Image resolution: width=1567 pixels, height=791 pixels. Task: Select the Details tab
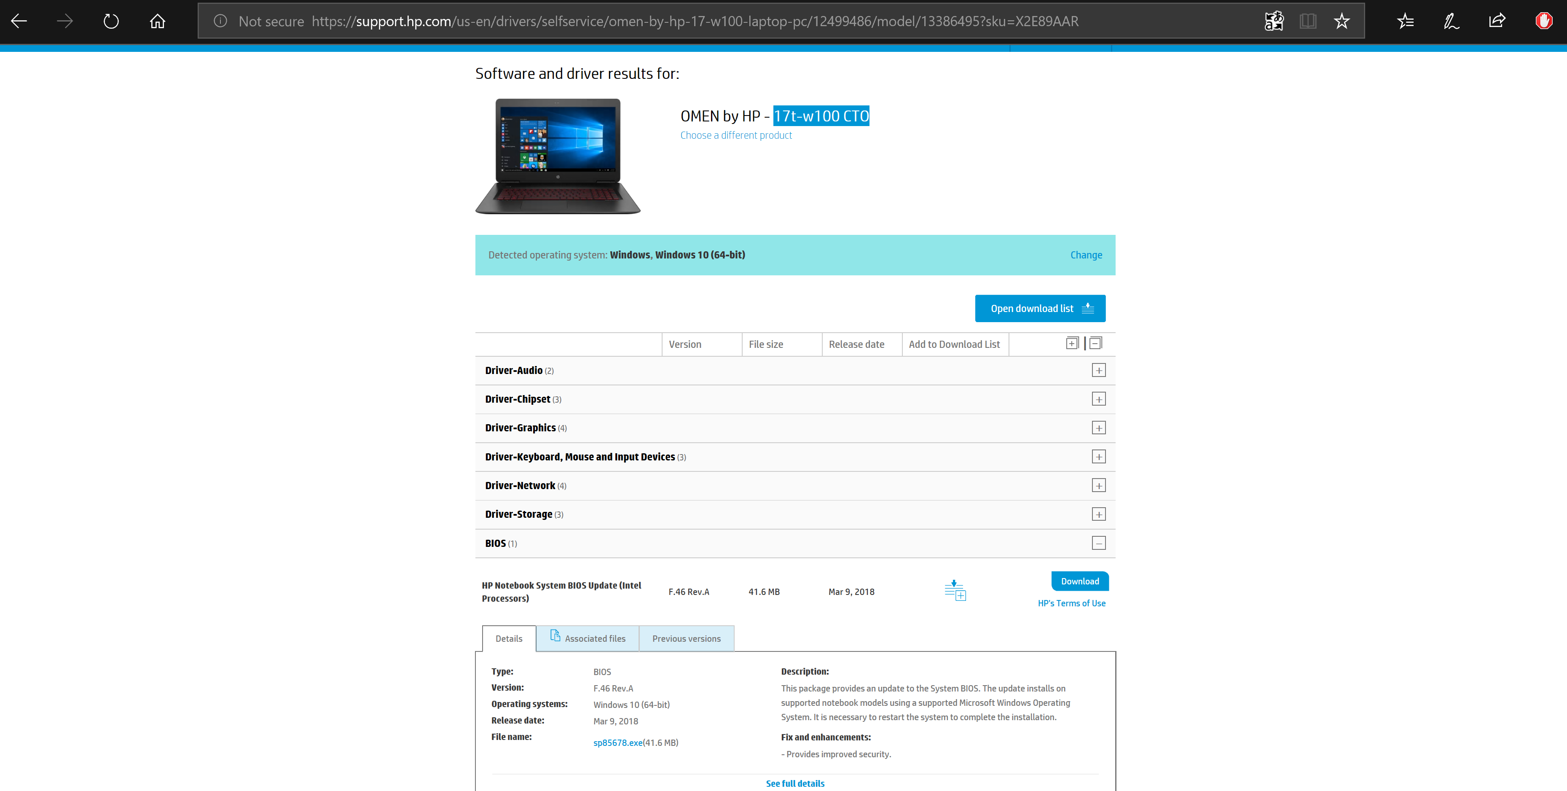click(x=509, y=638)
